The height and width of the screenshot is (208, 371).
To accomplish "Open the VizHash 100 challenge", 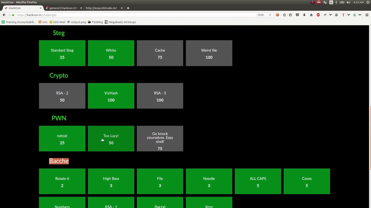I will [x=111, y=96].
